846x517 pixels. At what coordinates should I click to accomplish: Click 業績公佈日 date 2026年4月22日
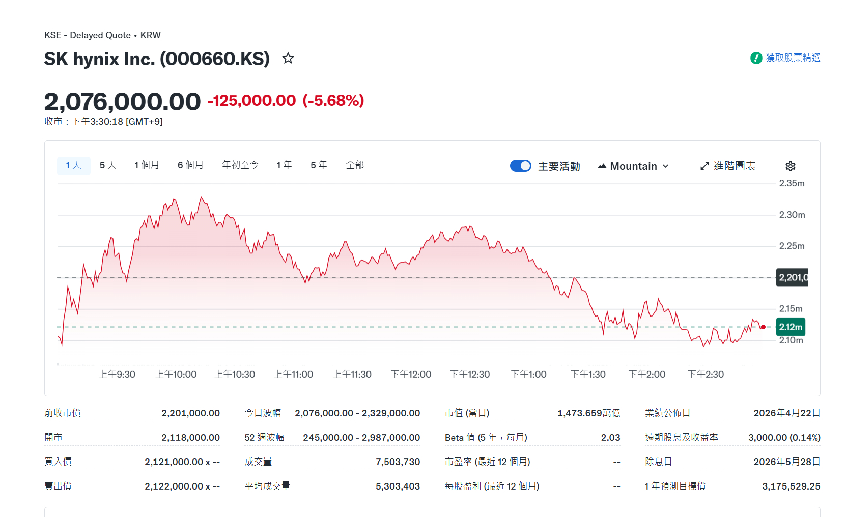787,413
